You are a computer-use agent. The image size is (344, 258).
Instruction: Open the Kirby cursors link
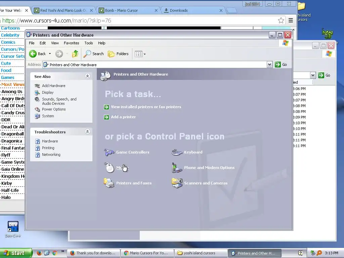tap(7, 183)
